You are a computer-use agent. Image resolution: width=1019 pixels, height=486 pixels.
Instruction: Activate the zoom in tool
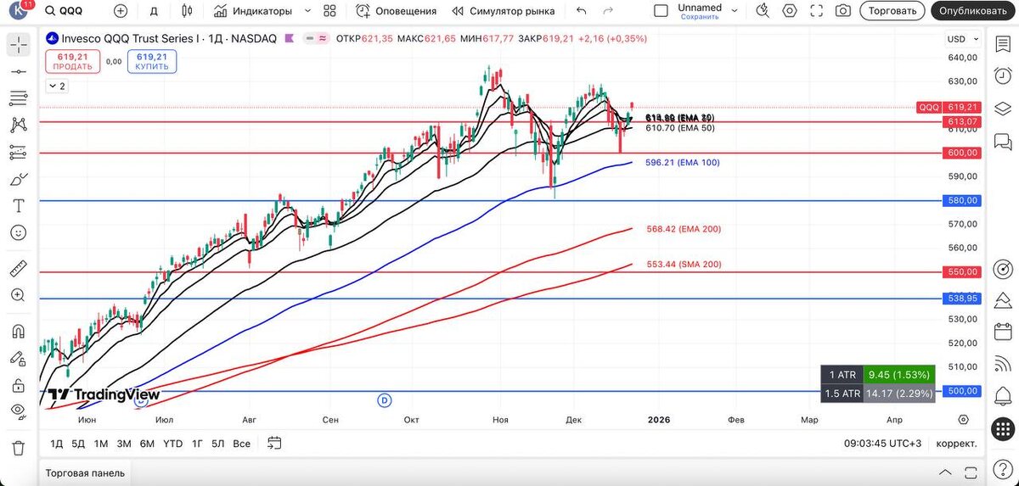click(x=19, y=295)
